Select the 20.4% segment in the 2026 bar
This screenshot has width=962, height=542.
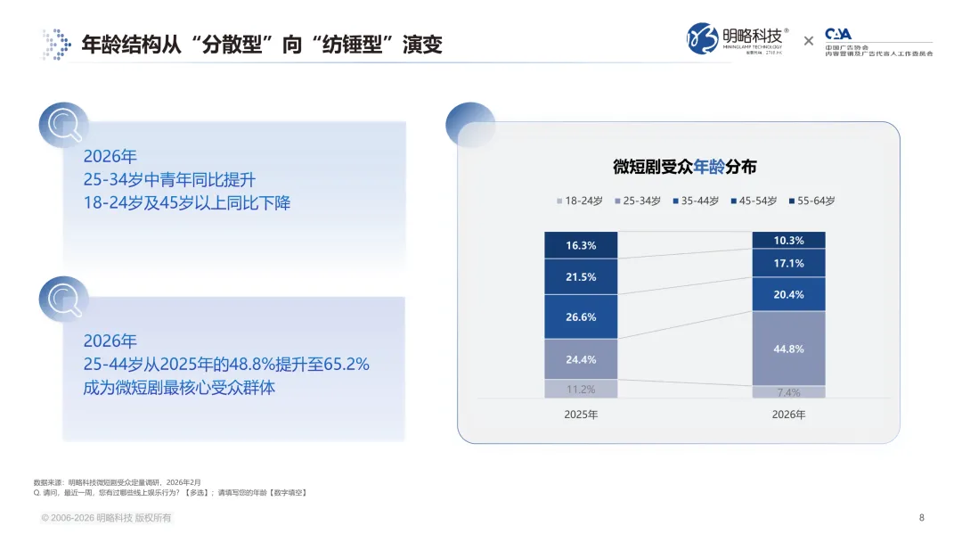point(789,295)
